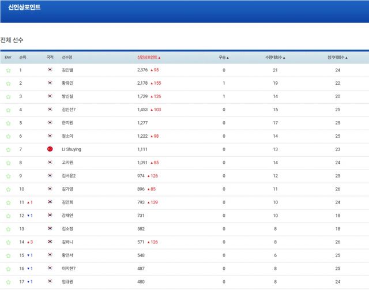
Task: Toggle favorite star for LI Shuying
Action: coord(8,149)
